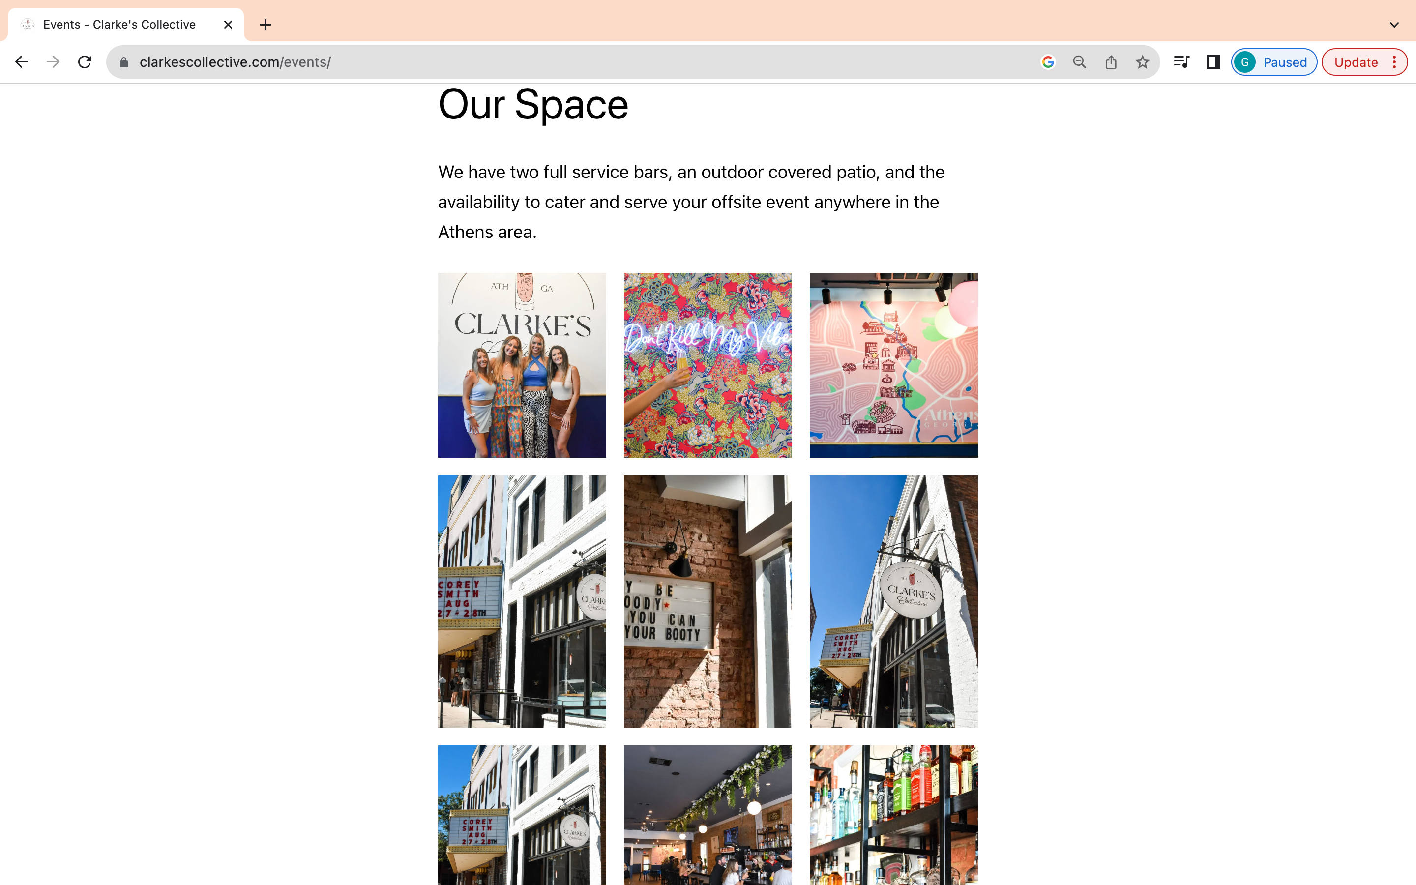Screen dimensions: 1416x885
Task: Open a new browser tab
Action: click(x=265, y=25)
